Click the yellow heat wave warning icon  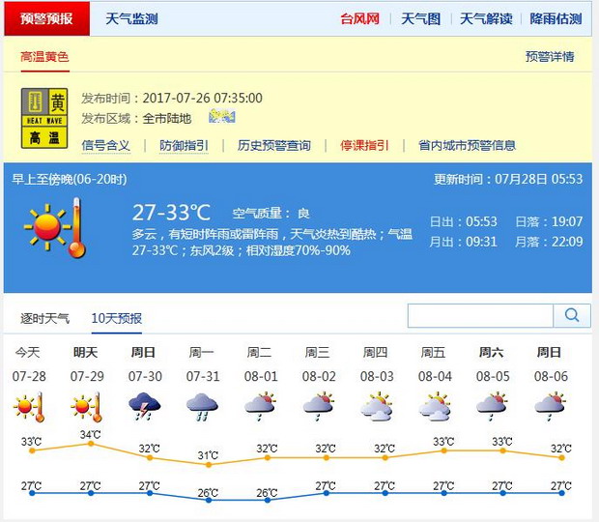(44, 119)
